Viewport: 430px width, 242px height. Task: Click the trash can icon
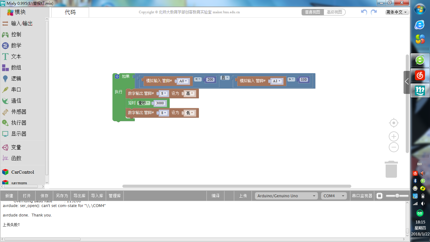pos(391,169)
